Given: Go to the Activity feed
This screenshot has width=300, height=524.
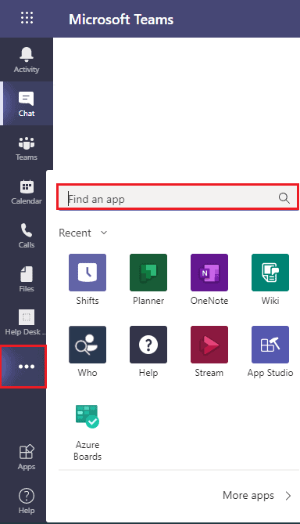Looking at the screenshot, I should [27, 60].
